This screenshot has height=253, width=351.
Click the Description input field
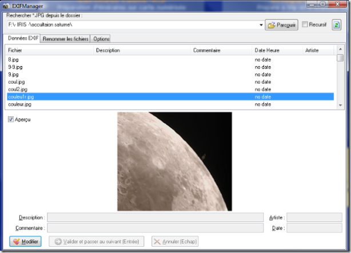(x=154, y=218)
